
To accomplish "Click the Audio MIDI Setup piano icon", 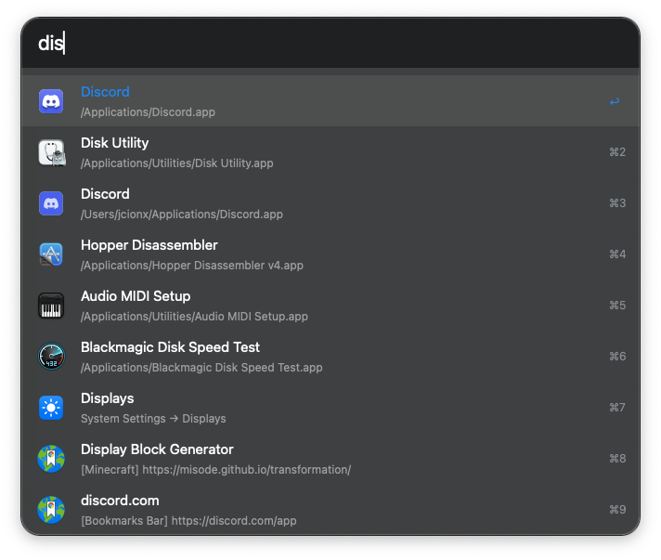I will [x=51, y=306].
